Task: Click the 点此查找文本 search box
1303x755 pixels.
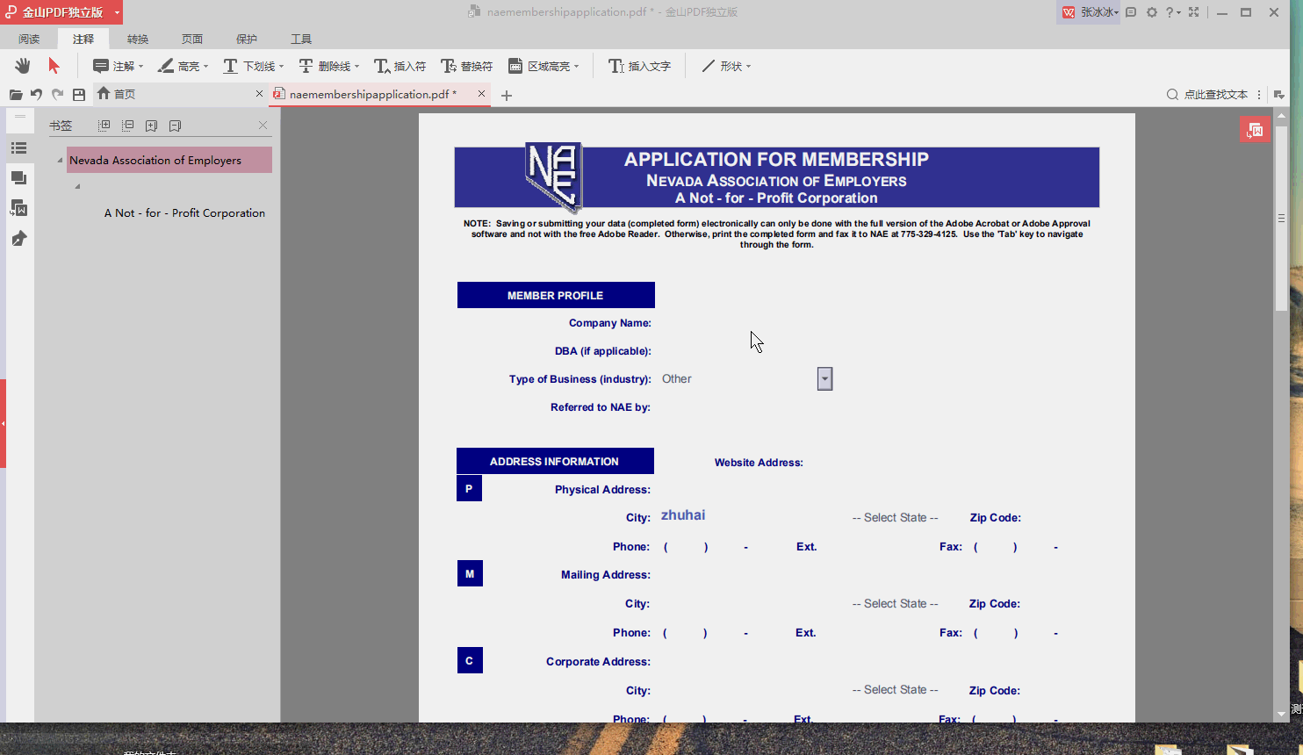Action: [x=1207, y=94]
